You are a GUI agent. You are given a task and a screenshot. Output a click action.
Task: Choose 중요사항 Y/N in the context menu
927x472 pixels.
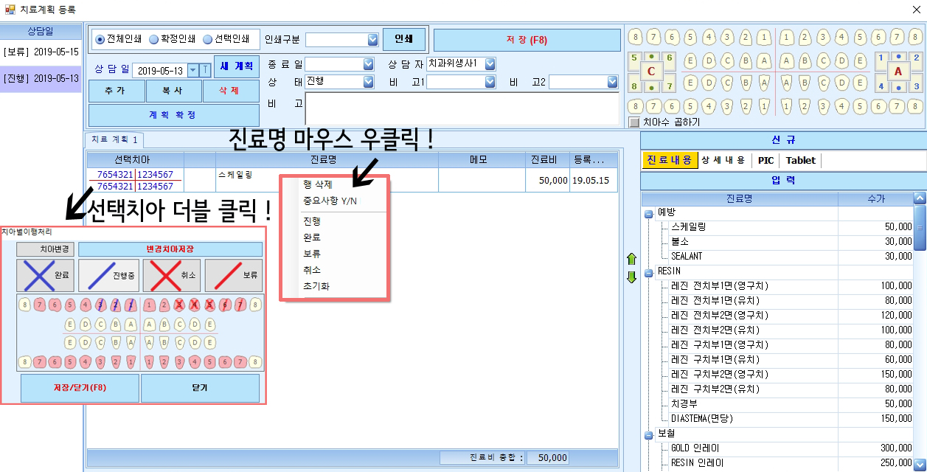(x=330, y=201)
